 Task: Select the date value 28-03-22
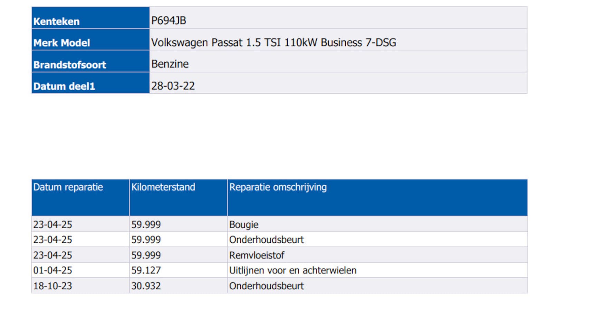pyautogui.click(x=173, y=86)
